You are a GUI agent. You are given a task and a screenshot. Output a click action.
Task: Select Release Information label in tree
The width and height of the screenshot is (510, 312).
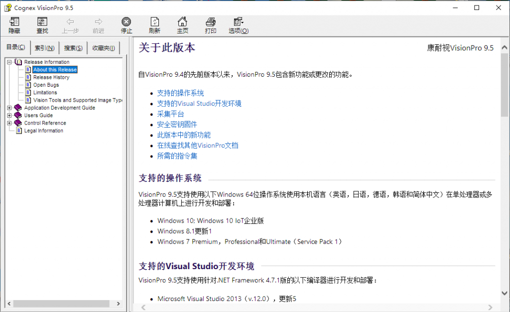tap(47, 62)
